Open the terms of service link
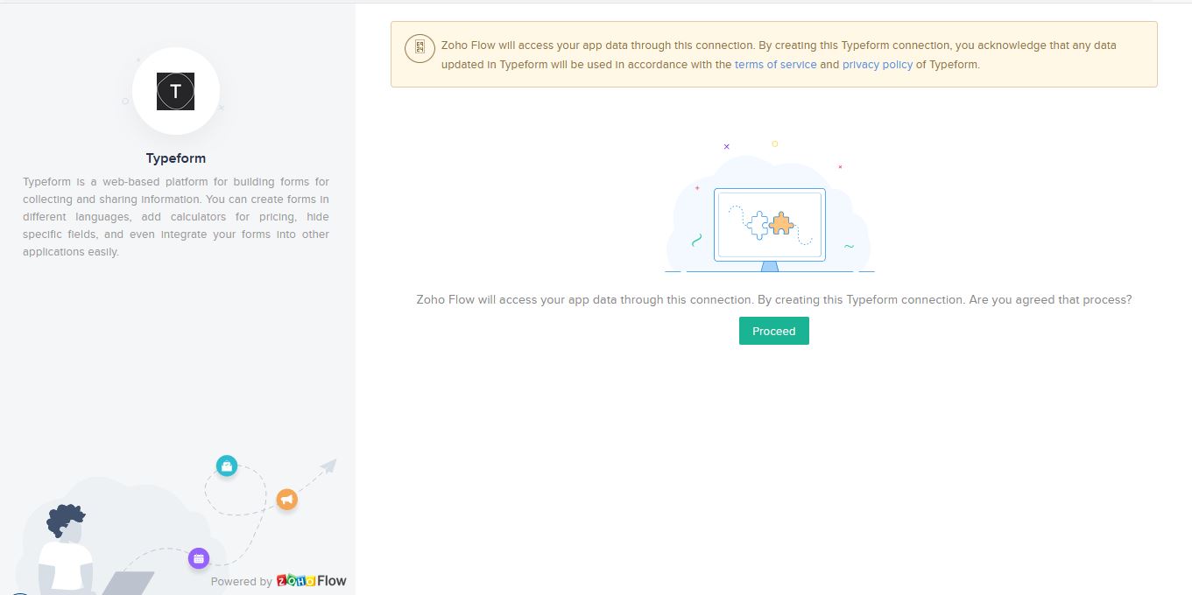The image size is (1192, 595). click(x=775, y=65)
